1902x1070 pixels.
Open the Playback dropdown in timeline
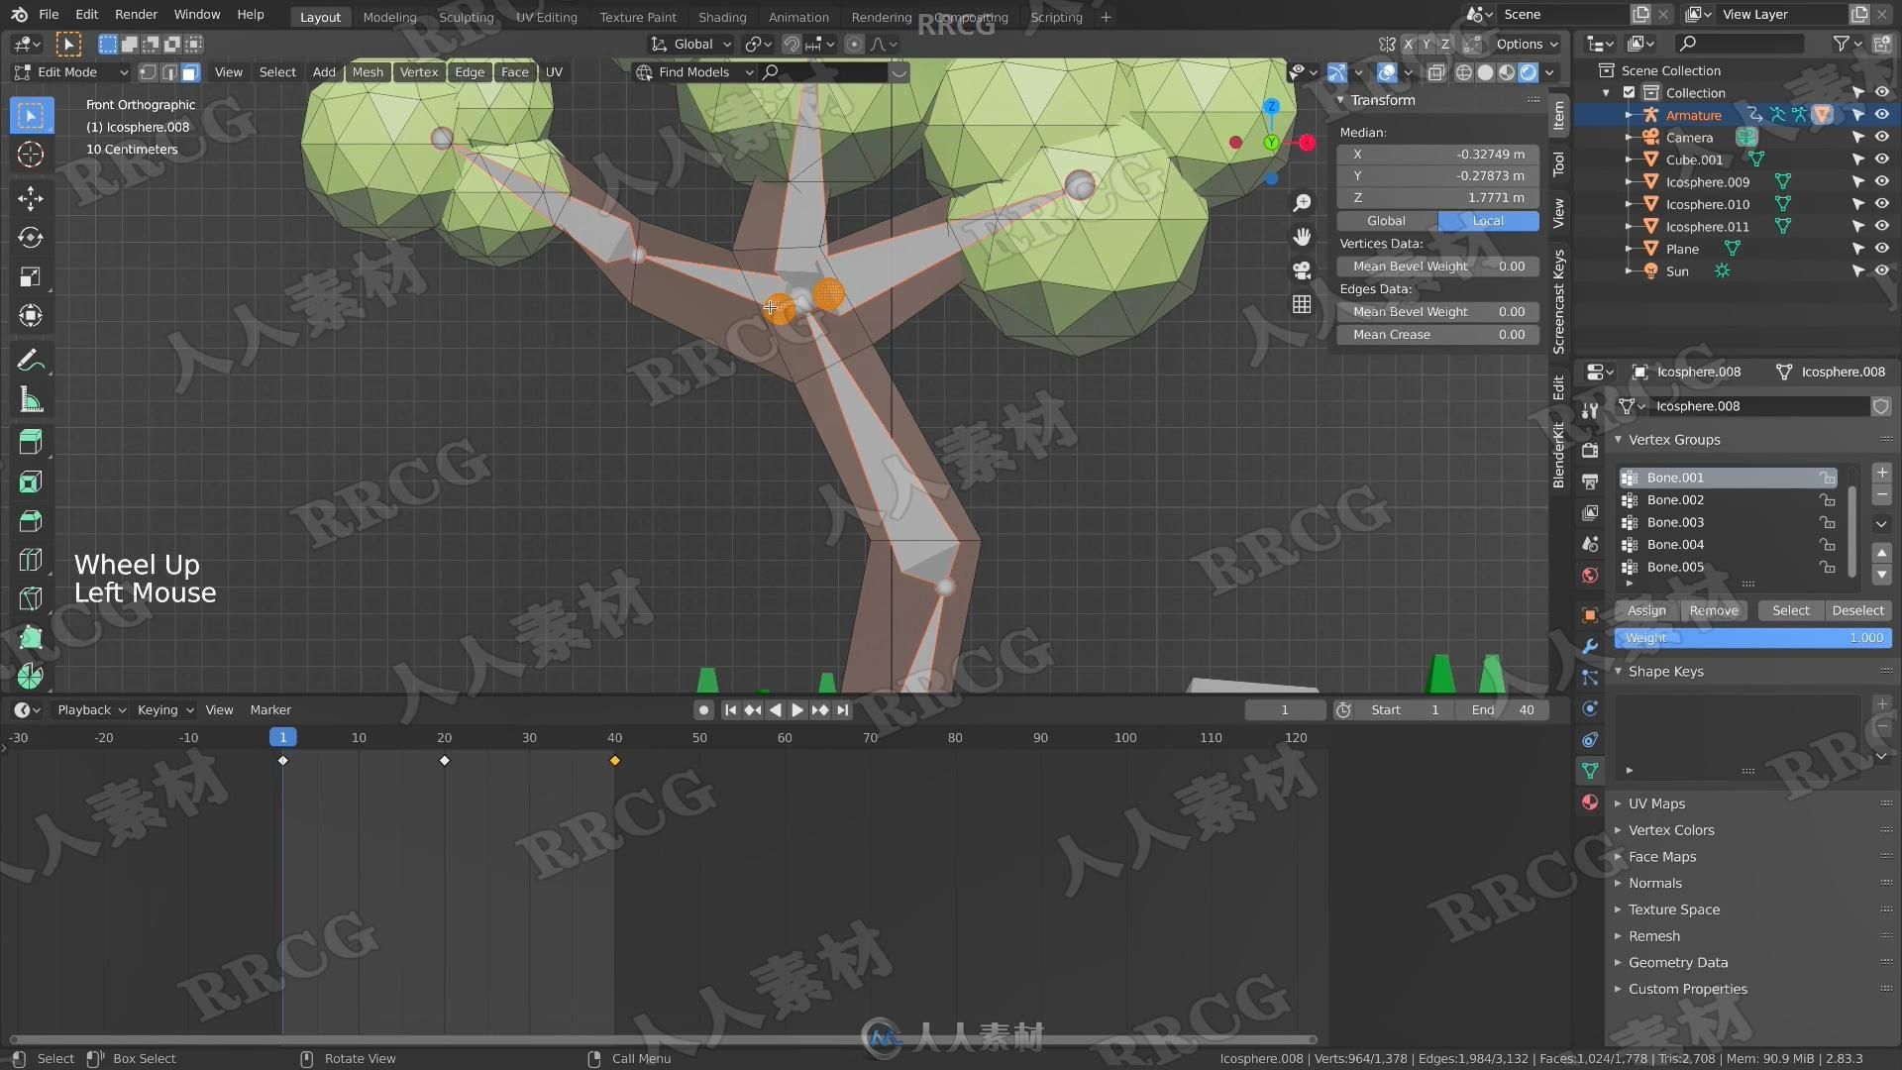click(91, 710)
